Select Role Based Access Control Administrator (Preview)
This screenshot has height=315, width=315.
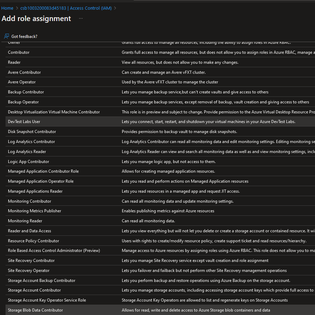pos(53,250)
